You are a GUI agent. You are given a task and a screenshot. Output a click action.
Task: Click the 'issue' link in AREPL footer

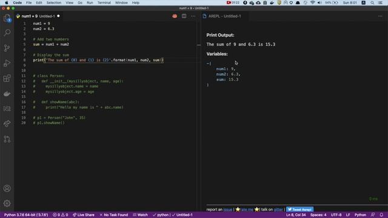click(228, 210)
